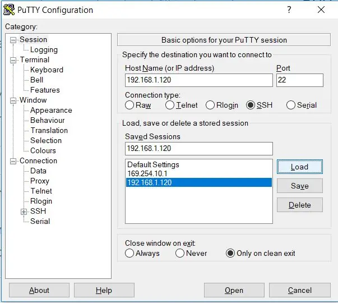Collapse the Connection tree node
The width and height of the screenshot is (338, 303).
[x=13, y=161]
